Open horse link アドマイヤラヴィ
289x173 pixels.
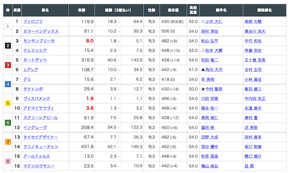[39, 108]
